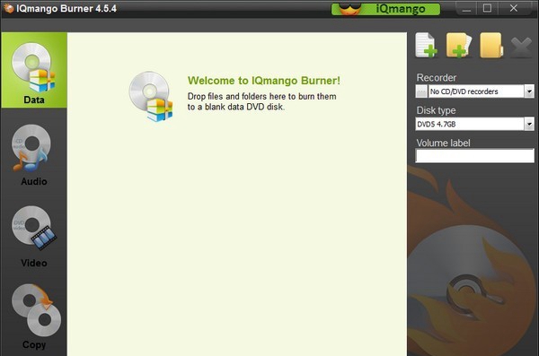Click the welcome disc image in drop area
The image size is (539, 356).
coord(151,96)
